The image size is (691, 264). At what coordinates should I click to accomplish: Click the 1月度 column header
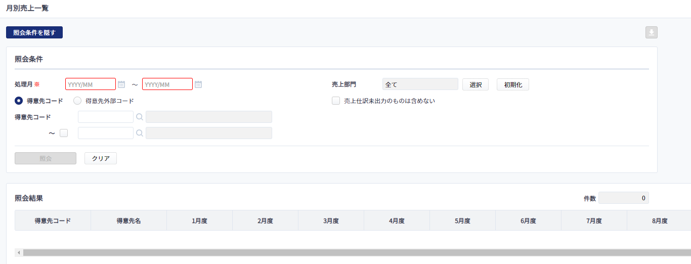point(199,221)
